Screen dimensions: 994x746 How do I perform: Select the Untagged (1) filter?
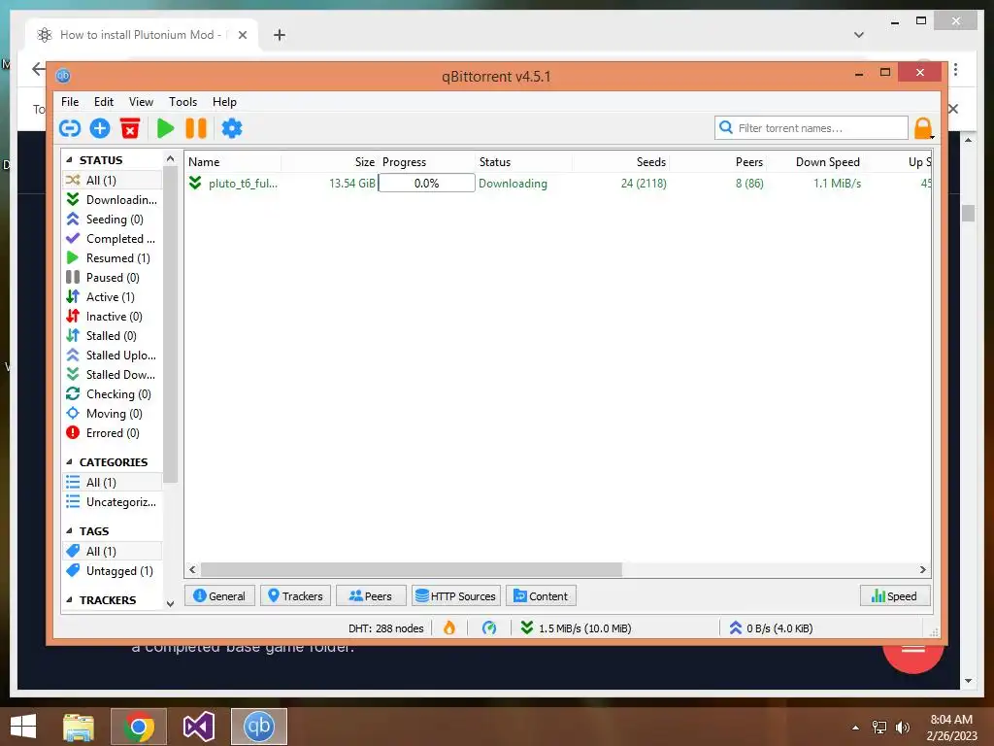[x=113, y=571]
